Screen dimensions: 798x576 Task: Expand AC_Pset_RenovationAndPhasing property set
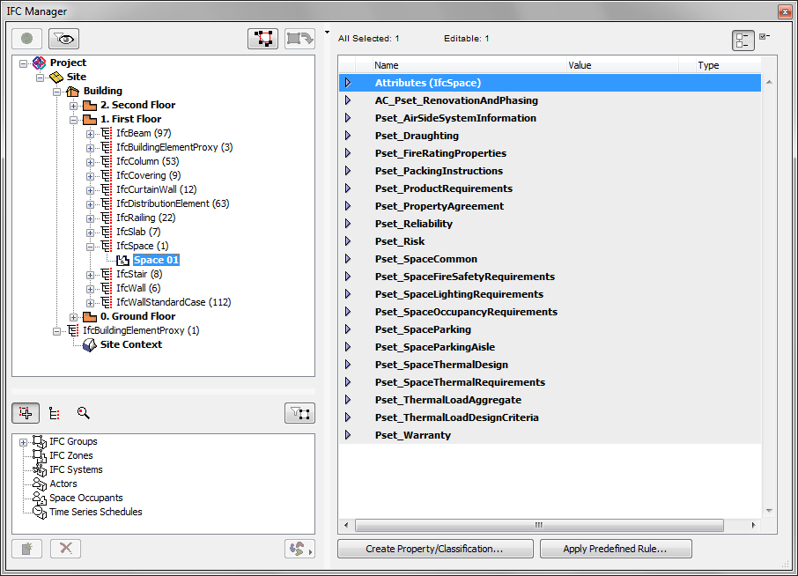pos(348,100)
